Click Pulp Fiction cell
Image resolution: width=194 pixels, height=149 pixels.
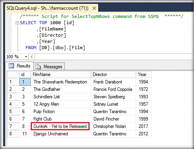pyautogui.click(x=61, y=112)
